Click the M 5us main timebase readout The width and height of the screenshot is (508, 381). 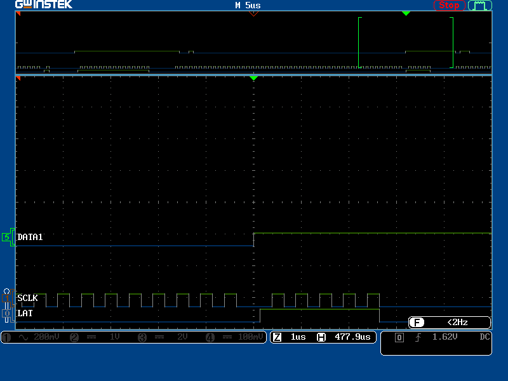(x=248, y=6)
